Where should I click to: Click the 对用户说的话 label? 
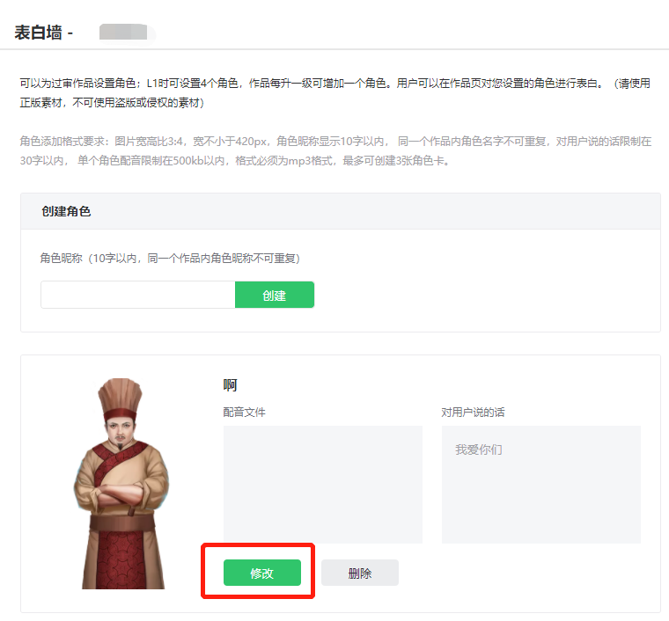473,412
